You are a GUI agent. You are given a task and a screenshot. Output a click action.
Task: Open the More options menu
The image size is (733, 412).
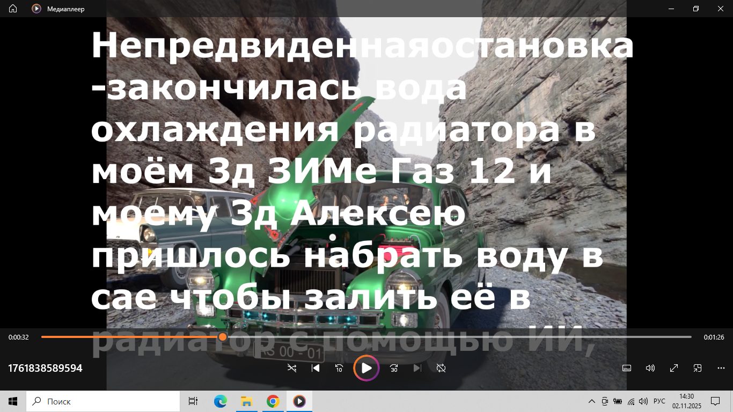pos(721,368)
